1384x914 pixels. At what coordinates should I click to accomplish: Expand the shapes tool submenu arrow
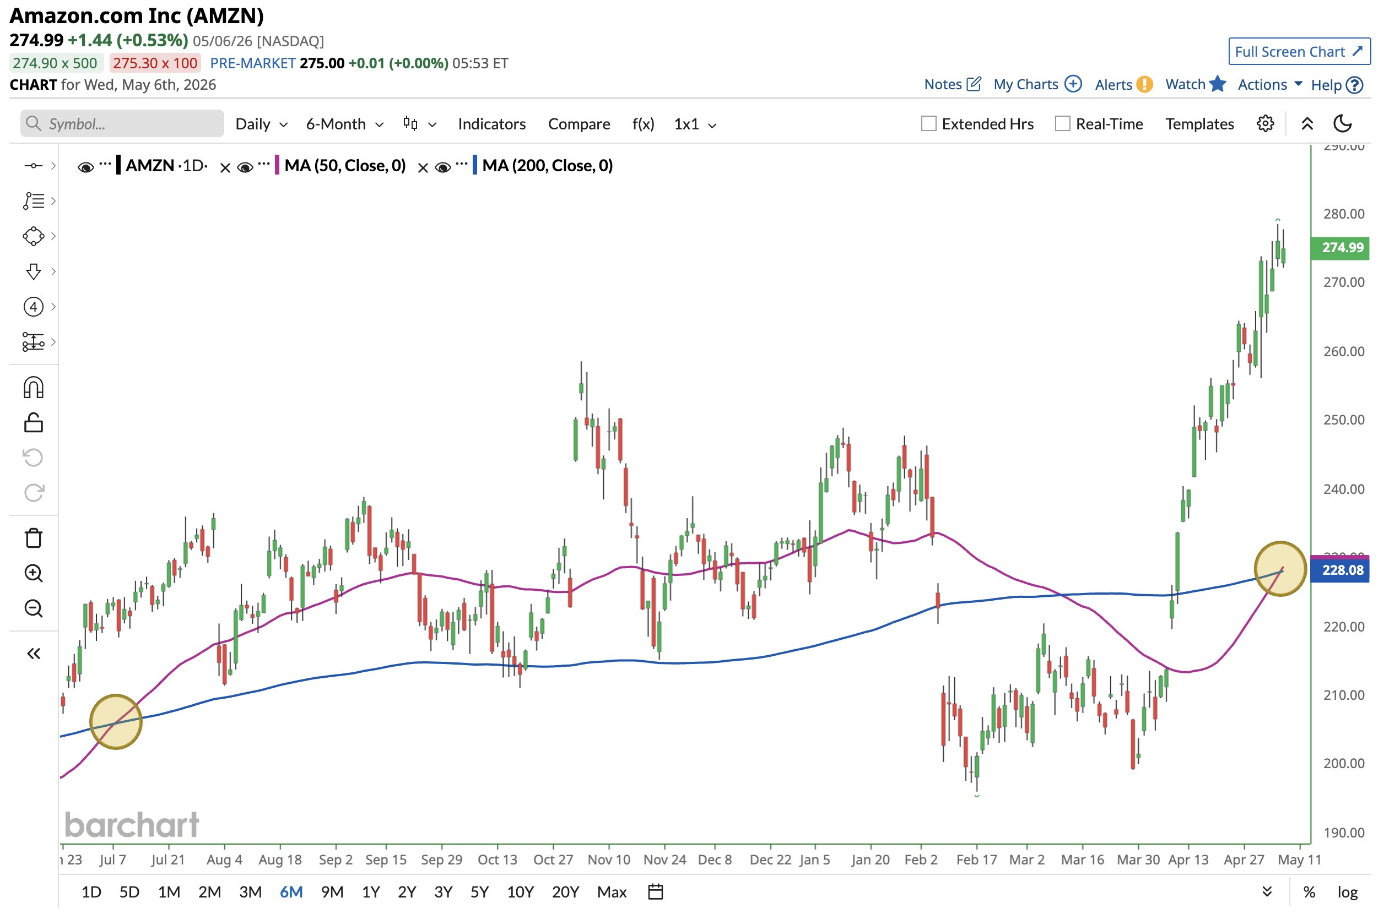point(53,237)
